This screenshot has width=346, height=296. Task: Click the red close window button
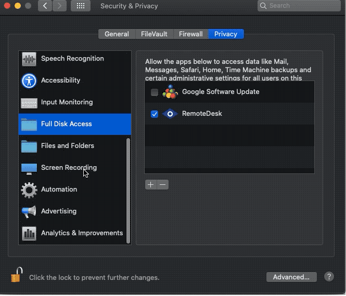[x=7, y=6]
